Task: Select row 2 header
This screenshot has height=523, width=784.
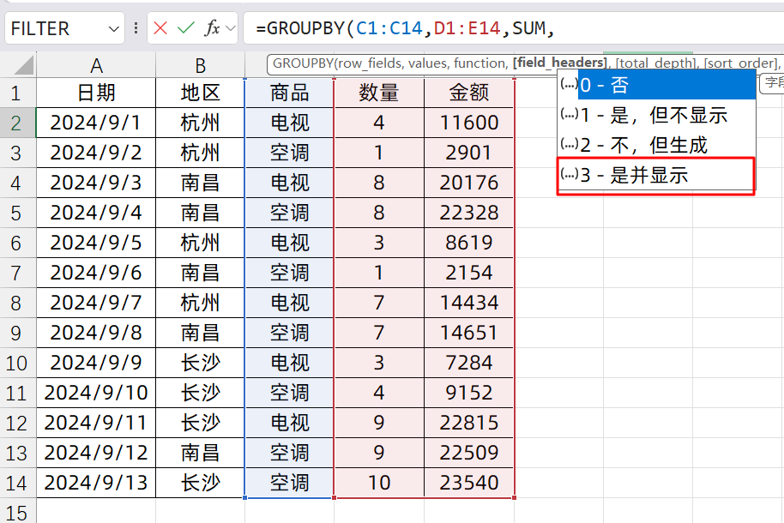Action: [16, 123]
